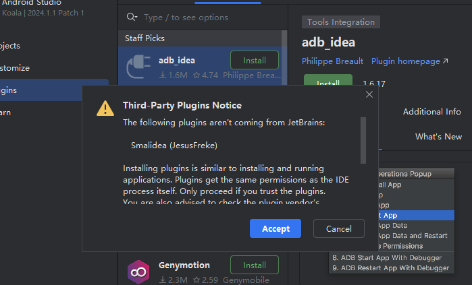Accept the third-party plugins notice
This screenshot has height=285, width=472.
tap(276, 228)
